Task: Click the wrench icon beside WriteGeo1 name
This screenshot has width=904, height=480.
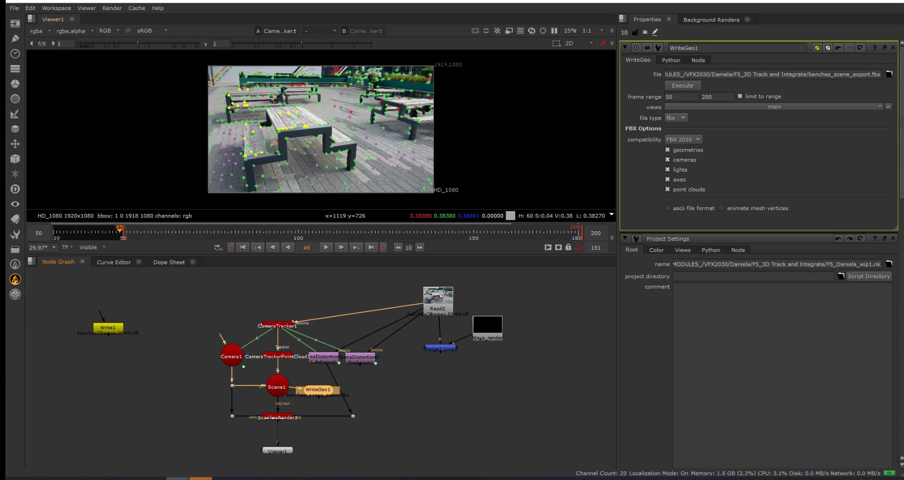Action: (658, 48)
